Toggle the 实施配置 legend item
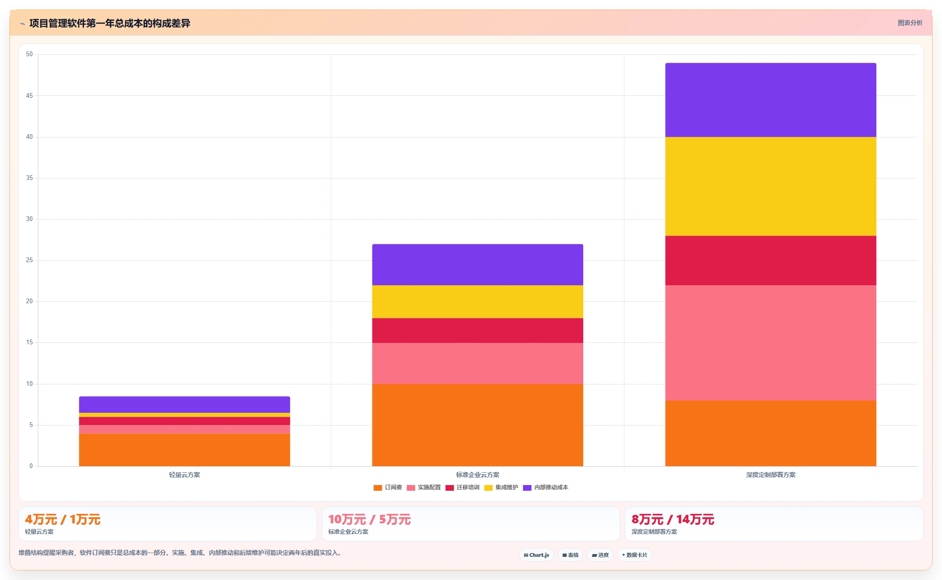This screenshot has width=942, height=580. pos(423,487)
